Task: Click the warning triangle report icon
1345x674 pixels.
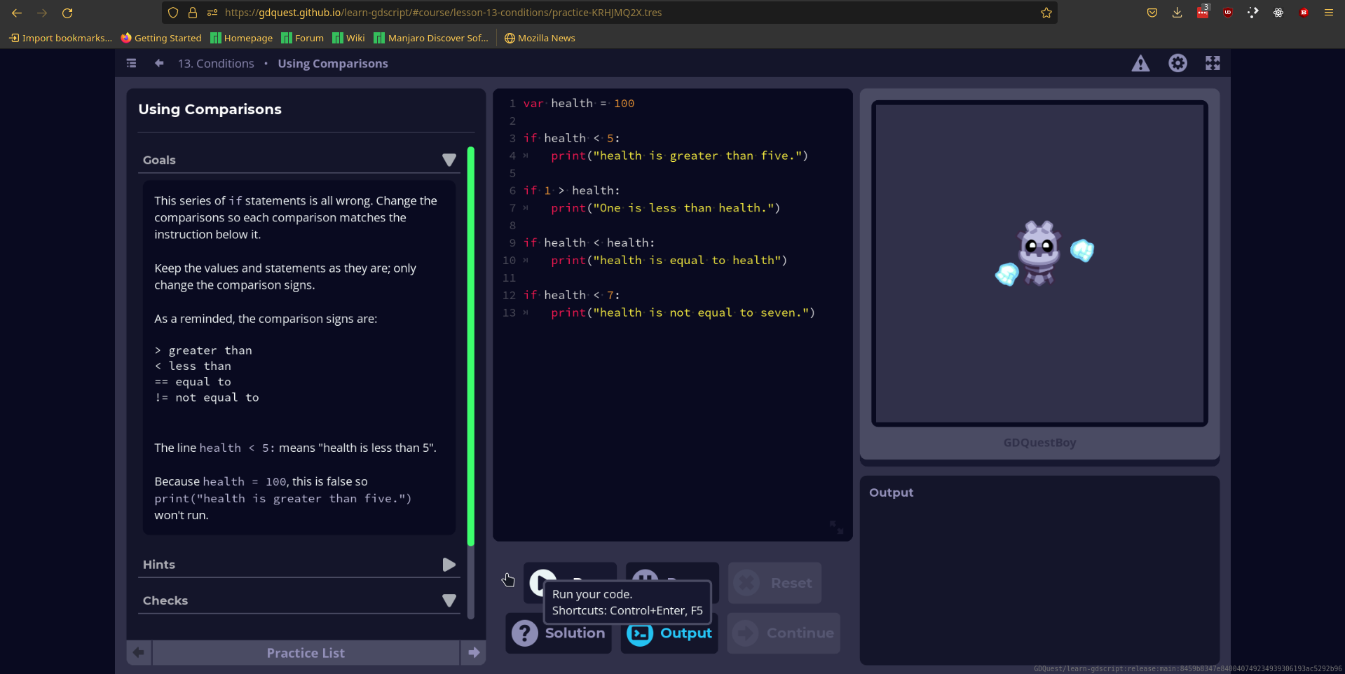Action: pyautogui.click(x=1141, y=63)
